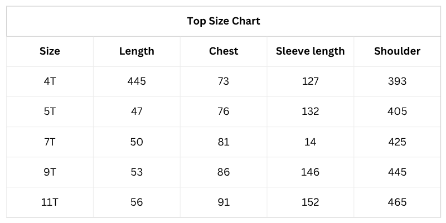Viewport: 446px width, 223px height.
Task: Select the 11T size row label
Action: pyautogui.click(x=50, y=202)
